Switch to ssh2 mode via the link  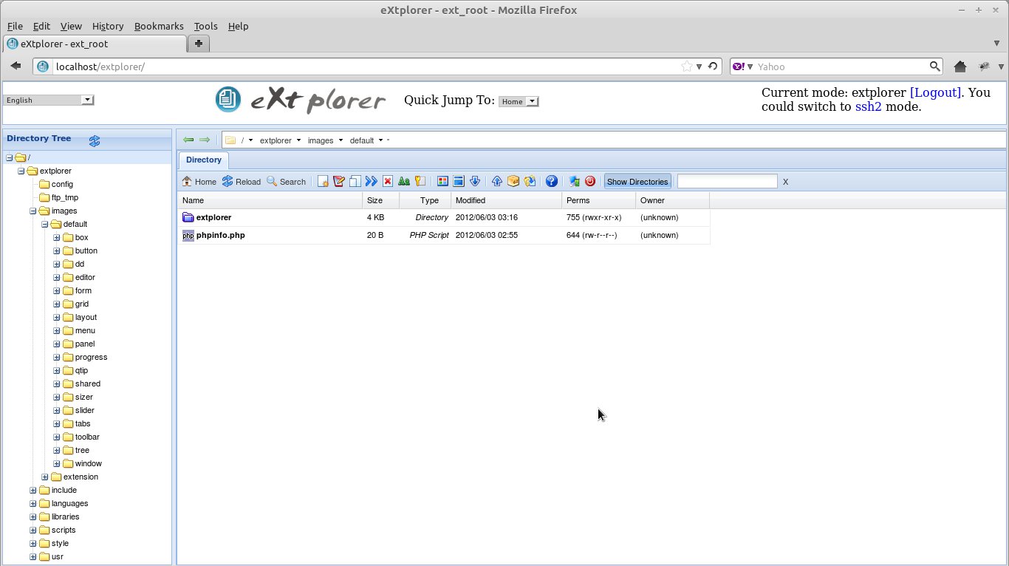click(868, 106)
